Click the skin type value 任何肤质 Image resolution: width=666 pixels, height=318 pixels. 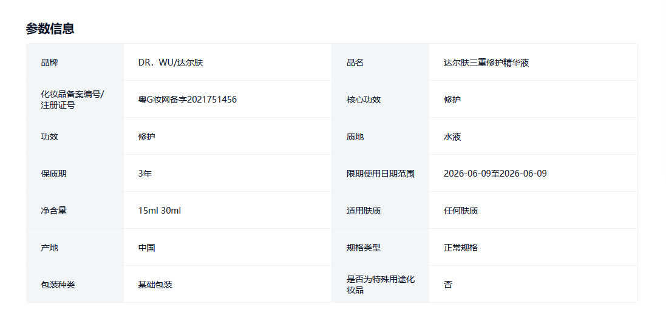click(461, 211)
